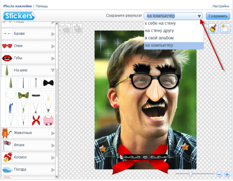Click the Stickers logo

pyautogui.click(x=19, y=16)
